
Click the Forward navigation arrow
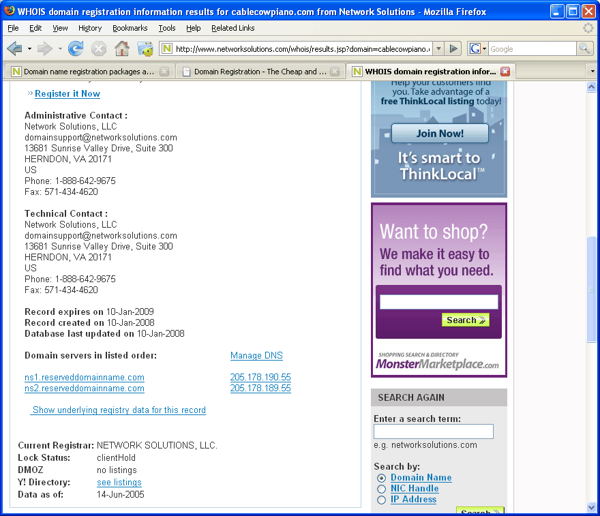(45, 48)
